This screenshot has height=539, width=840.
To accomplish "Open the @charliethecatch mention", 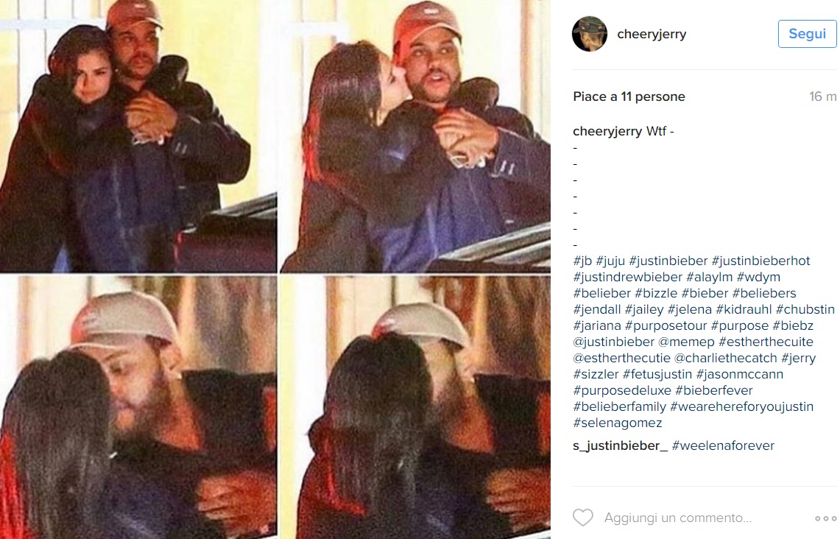I will coord(725,358).
